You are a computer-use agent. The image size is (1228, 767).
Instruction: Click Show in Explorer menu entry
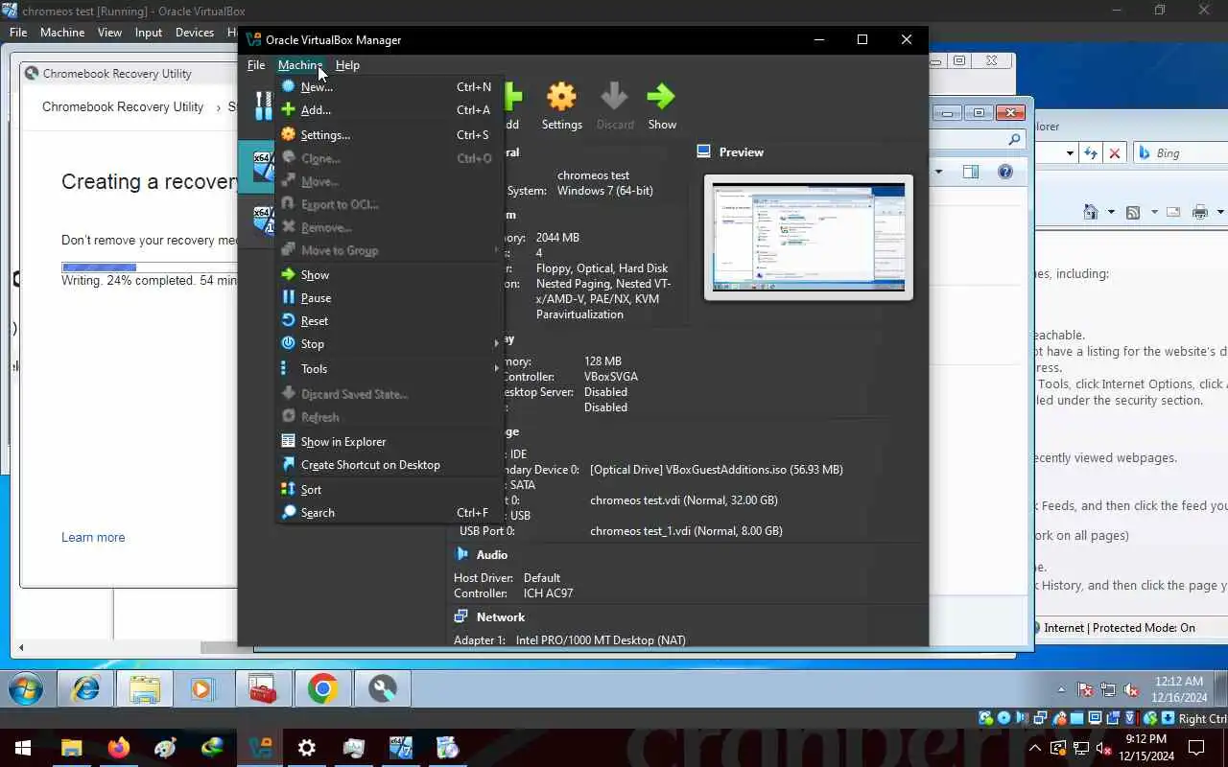pos(389,441)
